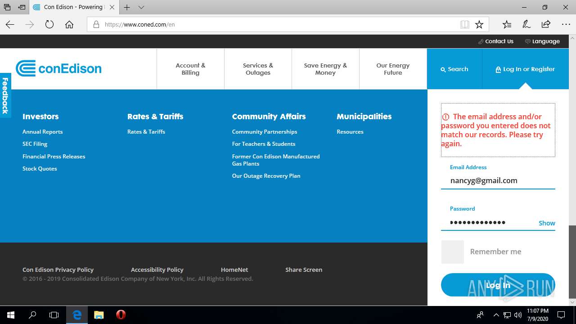Click the browser address bar URL
Image resolution: width=576 pixels, height=324 pixels.
[x=139, y=25]
